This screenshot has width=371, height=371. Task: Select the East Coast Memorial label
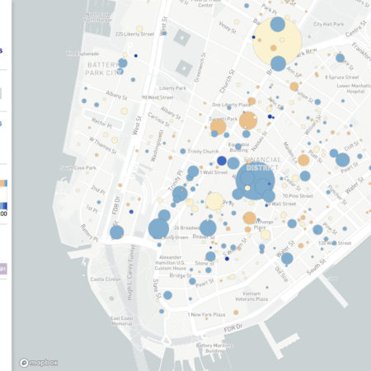[122, 321]
